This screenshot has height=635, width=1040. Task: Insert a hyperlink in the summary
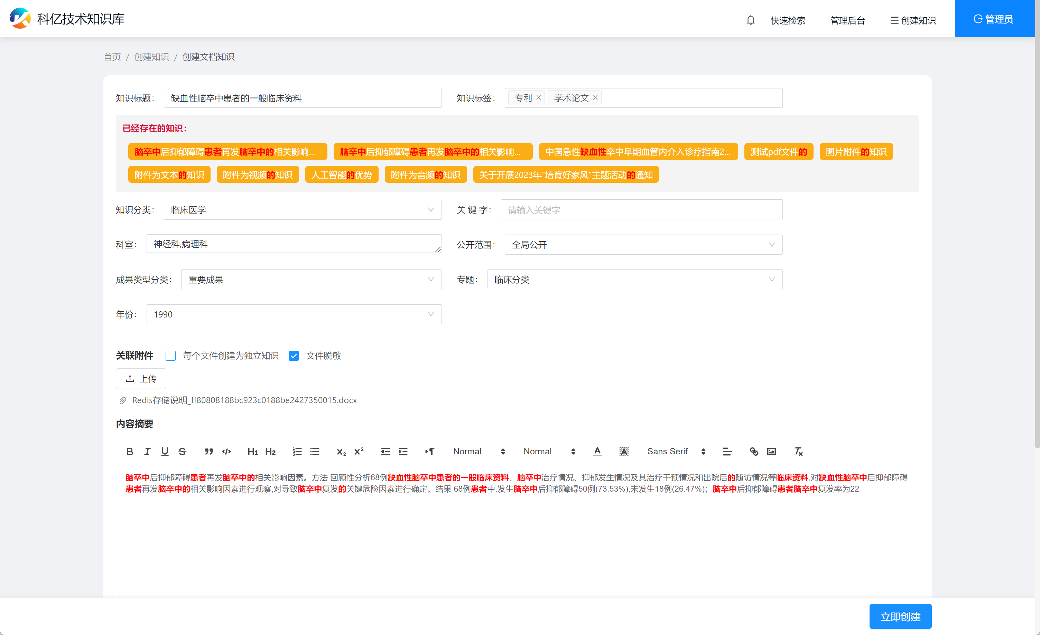(x=754, y=452)
